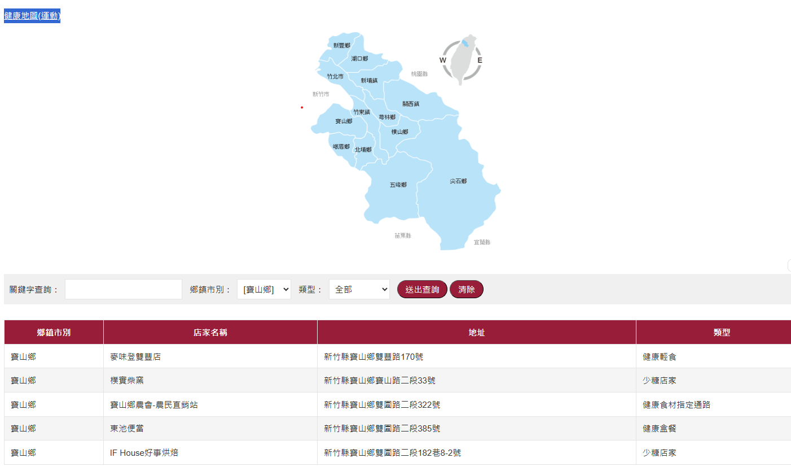The width and height of the screenshot is (791, 475).
Task: Select the 麥味登雙豐店 table row
Action: [x=135, y=357]
